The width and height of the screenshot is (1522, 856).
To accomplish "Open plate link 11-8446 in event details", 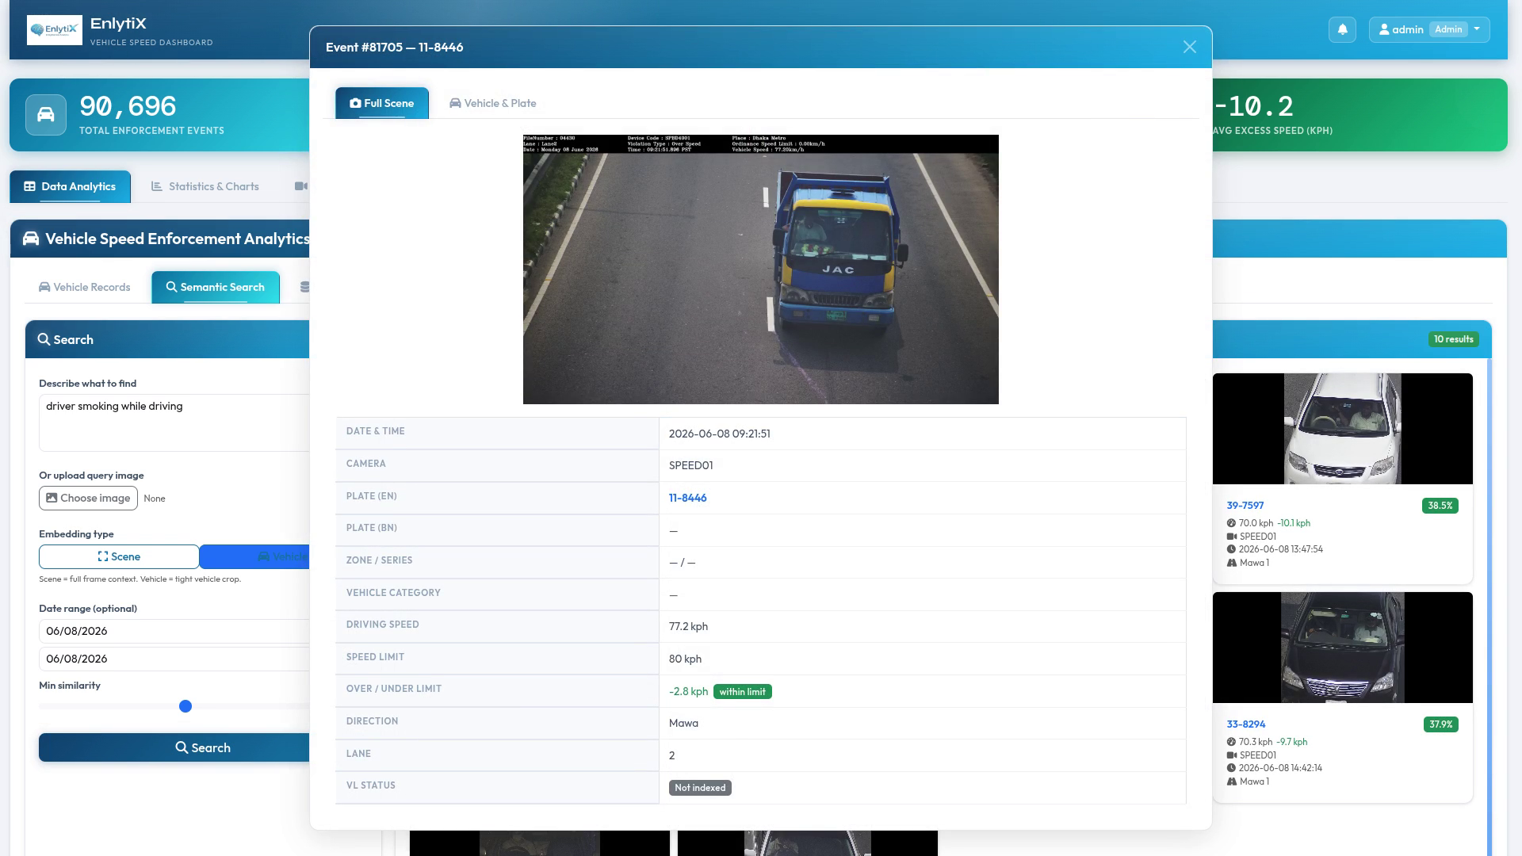I will point(687,498).
